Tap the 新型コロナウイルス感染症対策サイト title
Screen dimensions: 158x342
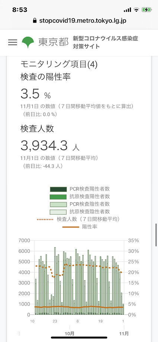tap(106, 42)
